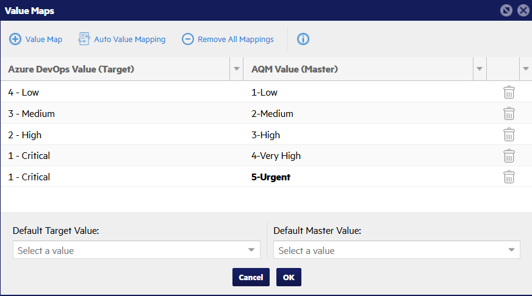
Task: Delete the 3 - Medium mapping row
Action: 509,114
